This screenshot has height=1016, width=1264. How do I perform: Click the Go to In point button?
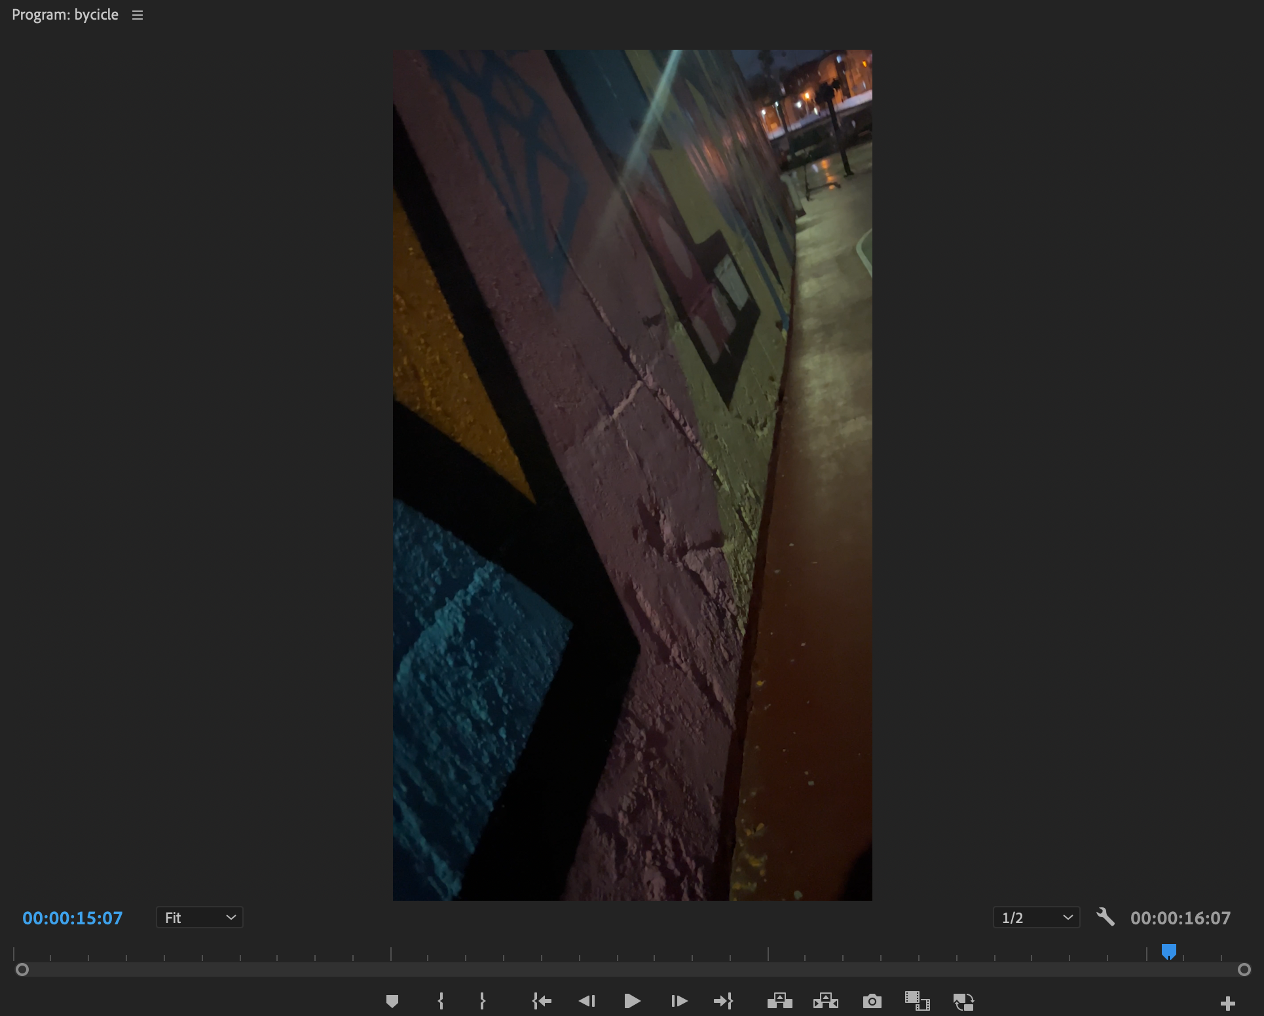[542, 1001]
